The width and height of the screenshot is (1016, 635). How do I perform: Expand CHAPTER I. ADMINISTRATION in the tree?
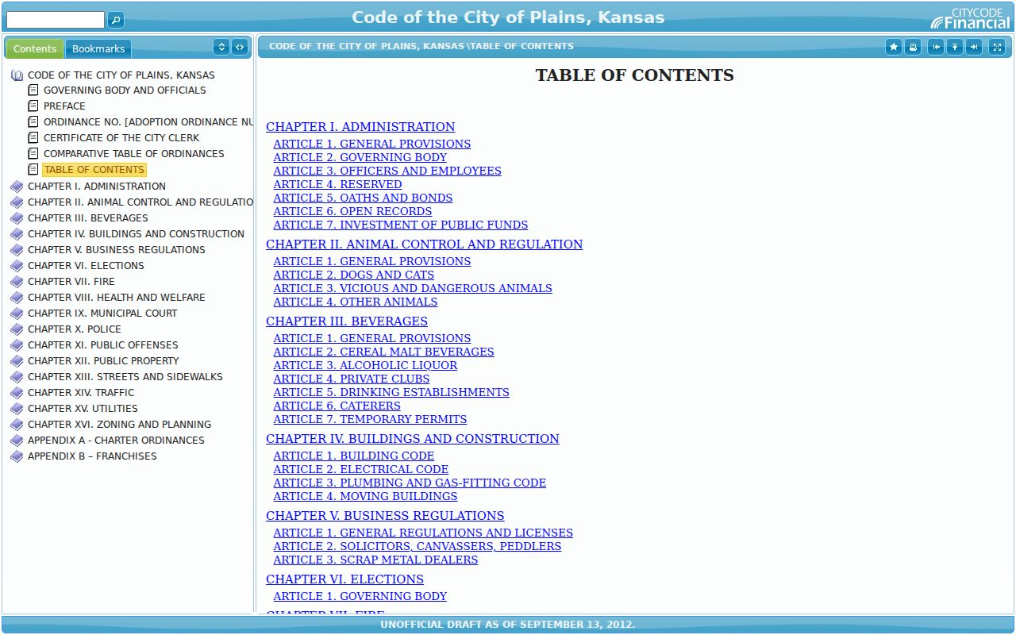coord(97,186)
